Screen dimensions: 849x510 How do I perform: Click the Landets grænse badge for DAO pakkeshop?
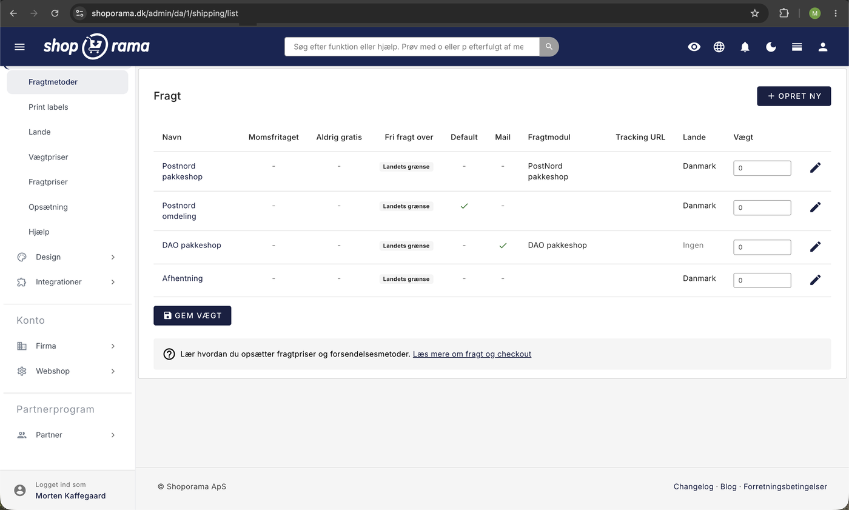pyautogui.click(x=406, y=246)
